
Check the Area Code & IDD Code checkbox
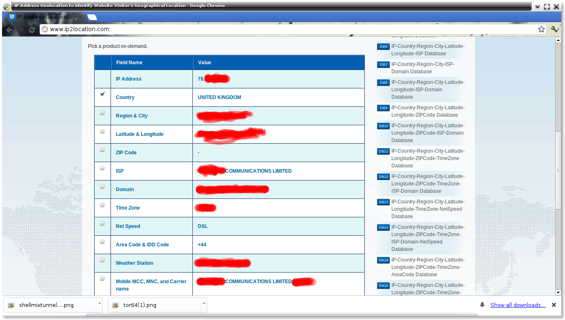tap(102, 241)
